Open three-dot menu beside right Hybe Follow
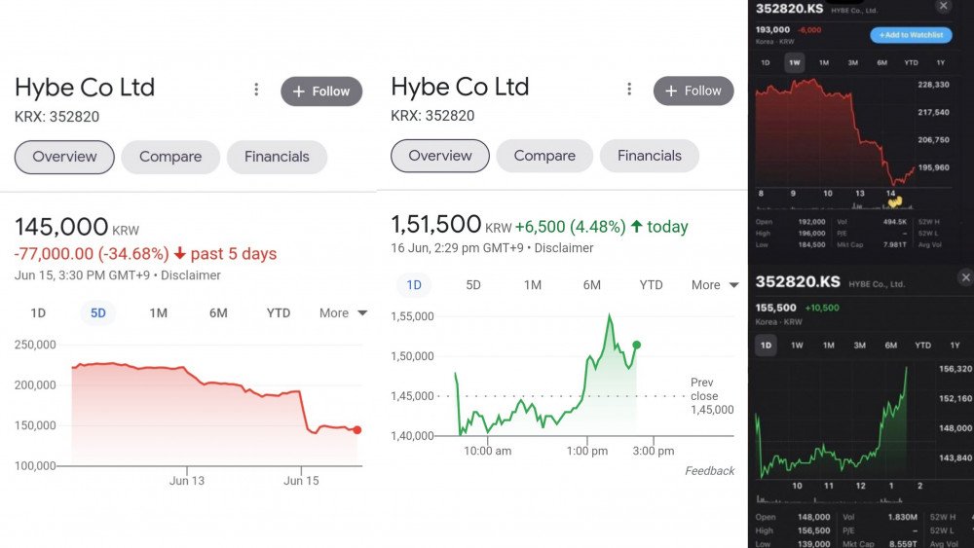The image size is (974, 548). pos(629,90)
